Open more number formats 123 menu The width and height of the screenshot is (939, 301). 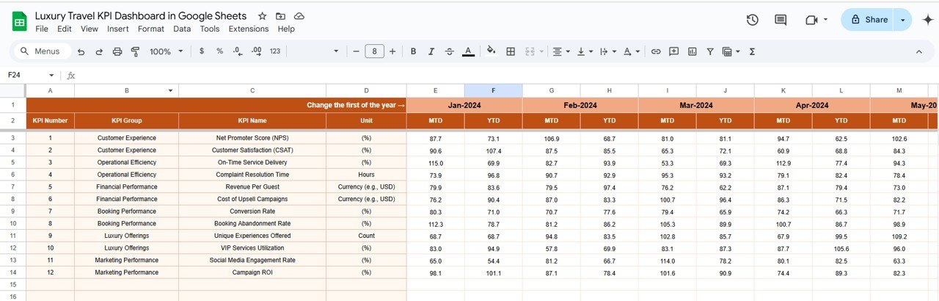coord(275,51)
